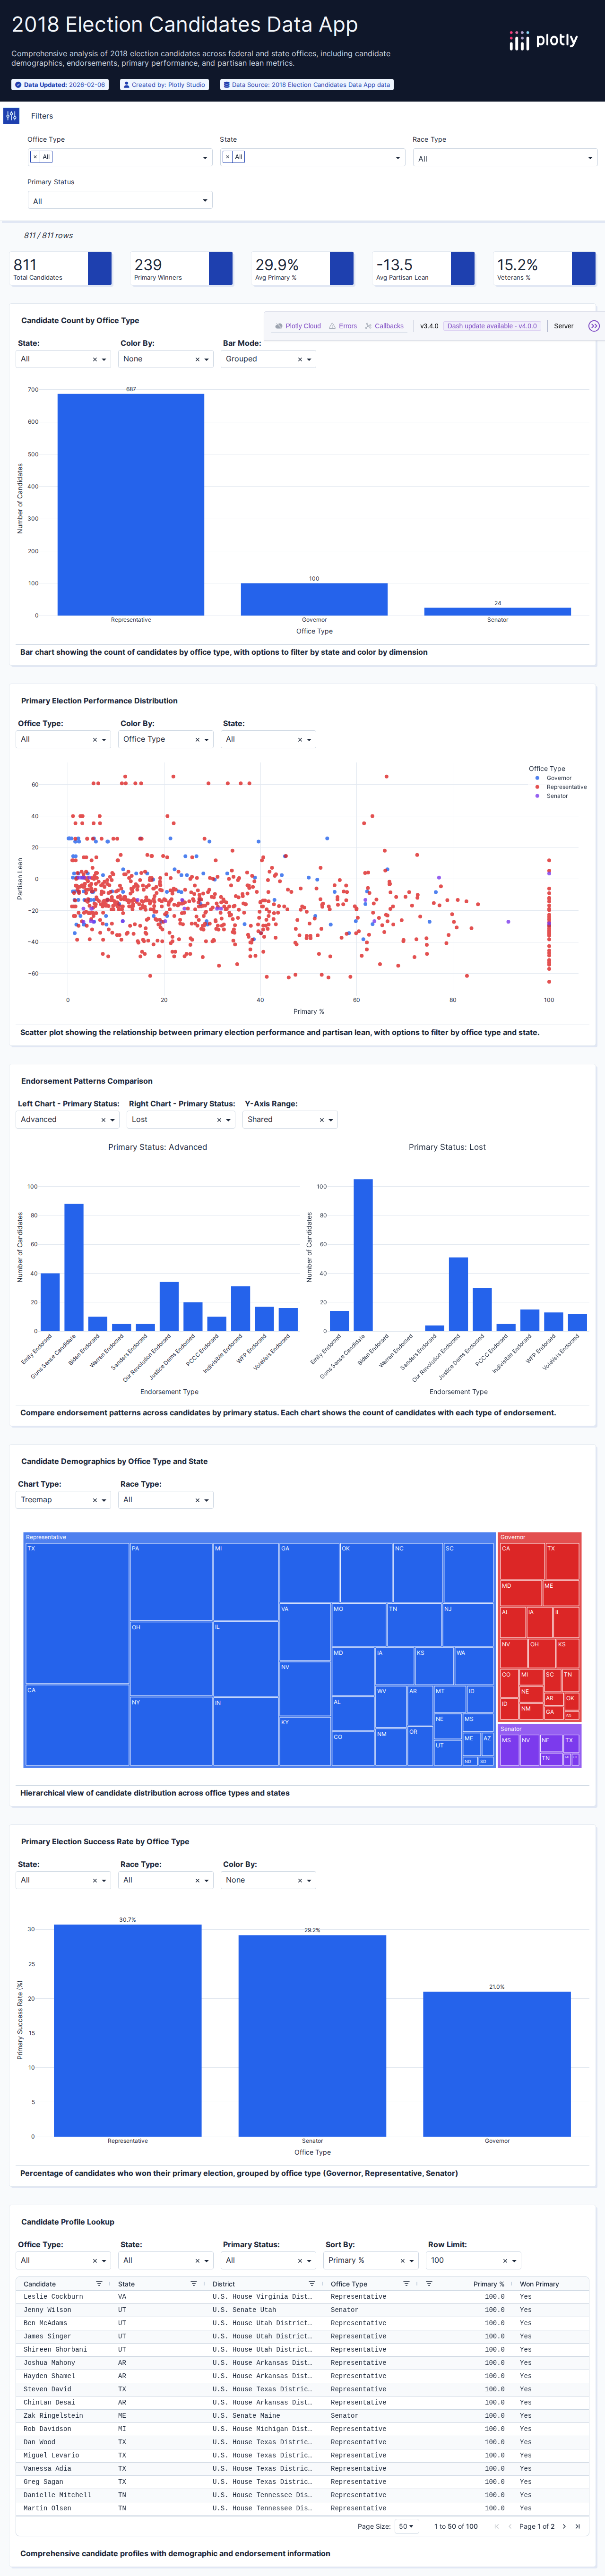Screen dimensions: 605x2576
Task: Show Errors in dev tools bar
Action: point(343,326)
